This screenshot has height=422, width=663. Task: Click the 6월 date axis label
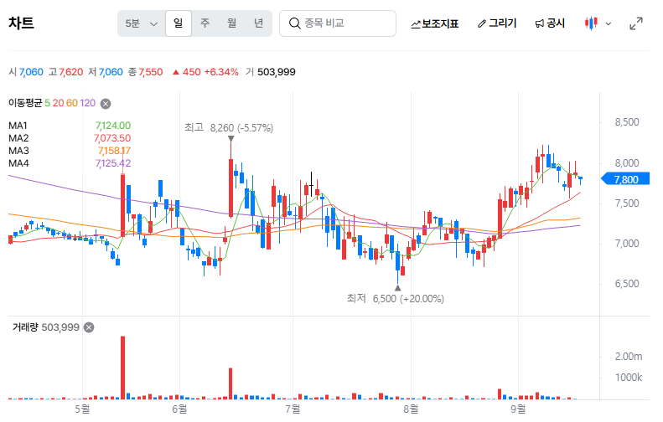point(179,409)
